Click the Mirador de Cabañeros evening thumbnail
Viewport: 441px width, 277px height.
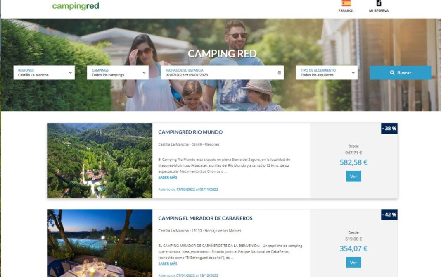(100, 243)
